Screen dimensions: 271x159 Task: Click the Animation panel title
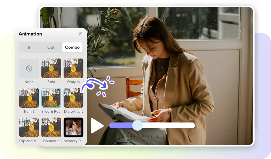(30, 34)
